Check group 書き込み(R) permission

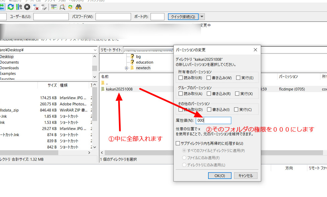209,94
